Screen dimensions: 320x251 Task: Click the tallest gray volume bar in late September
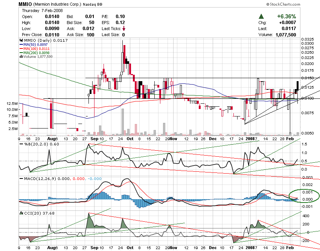point(123,122)
